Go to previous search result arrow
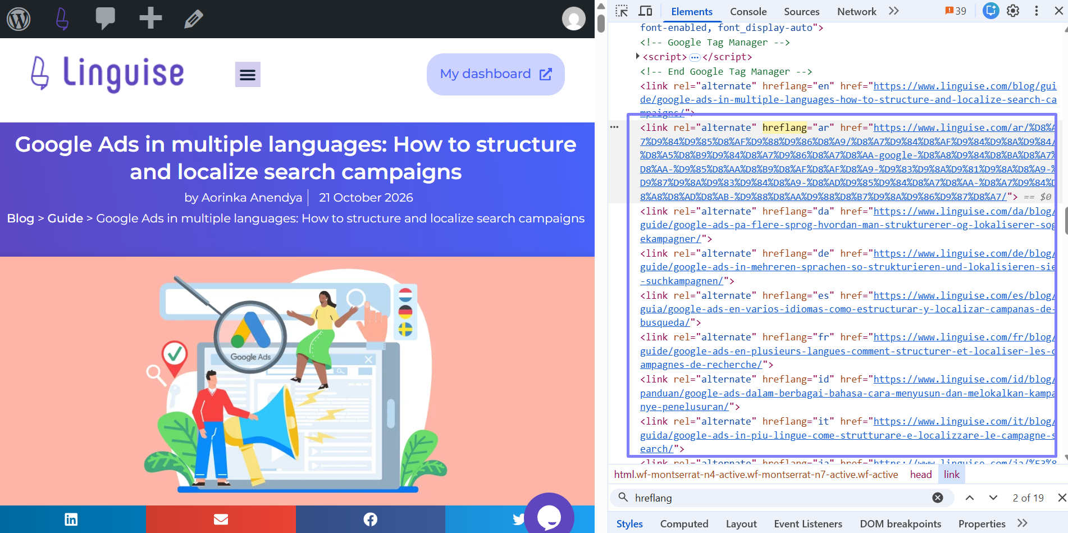This screenshot has height=533, width=1068. click(x=970, y=498)
